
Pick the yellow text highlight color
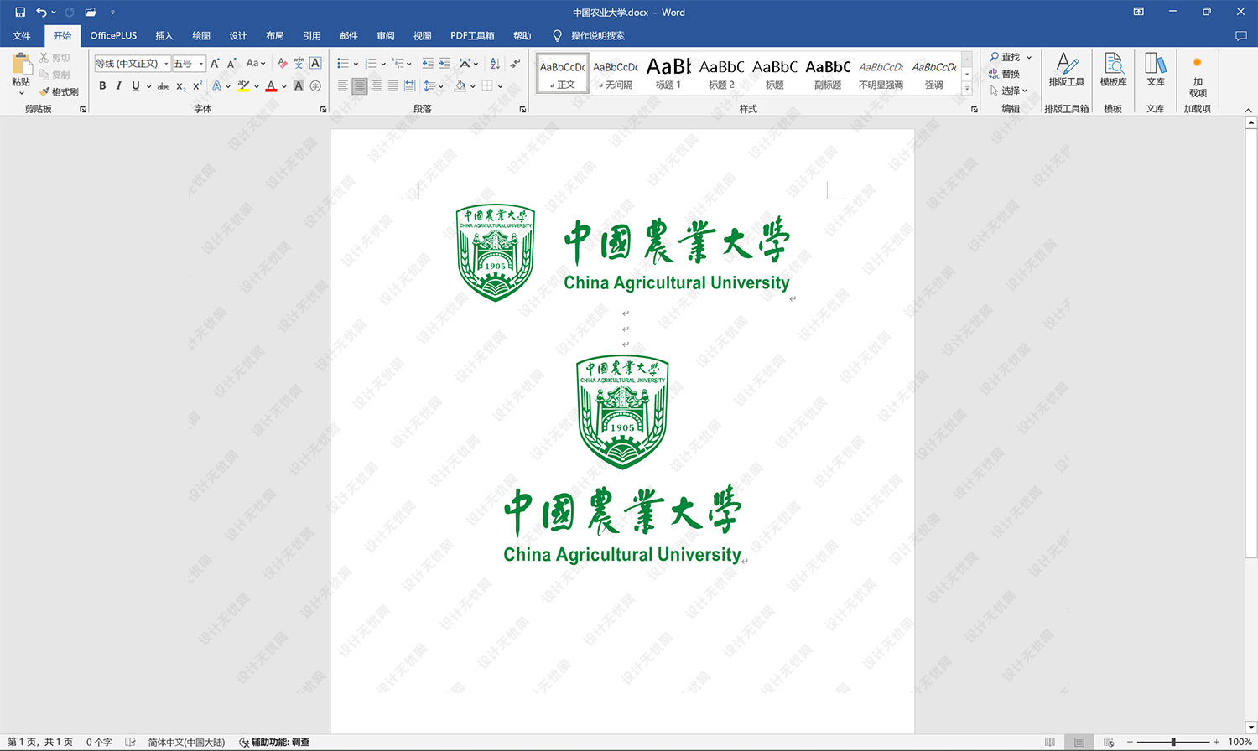point(243,86)
